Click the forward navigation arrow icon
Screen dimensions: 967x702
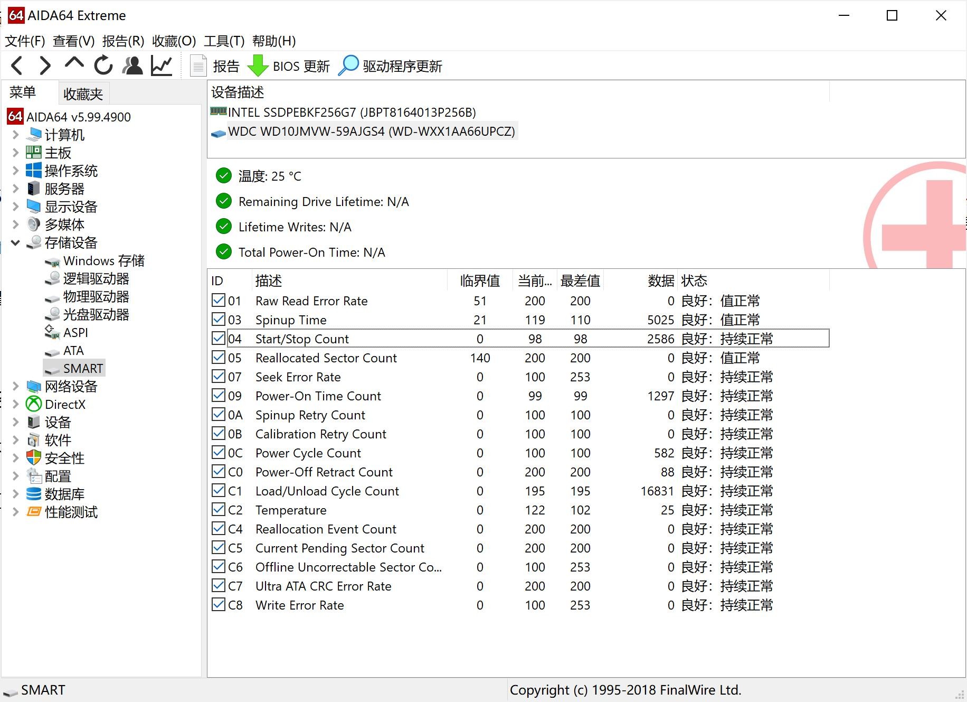pos(45,66)
